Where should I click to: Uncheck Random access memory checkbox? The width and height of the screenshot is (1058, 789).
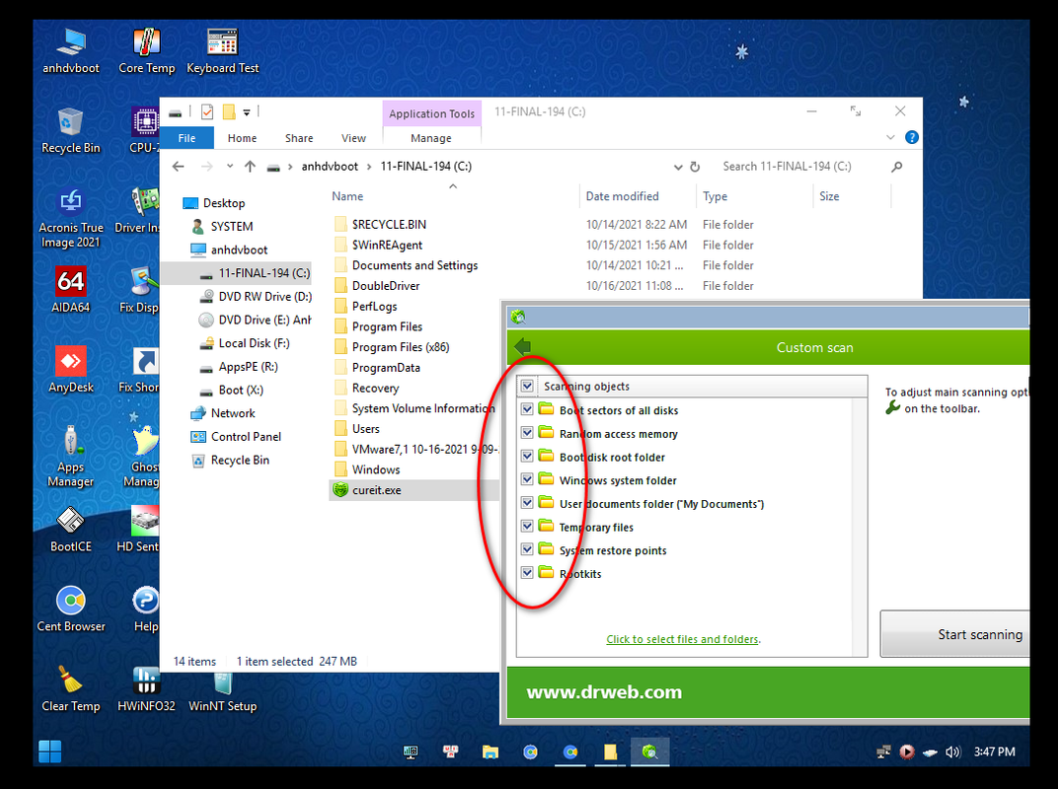click(527, 433)
